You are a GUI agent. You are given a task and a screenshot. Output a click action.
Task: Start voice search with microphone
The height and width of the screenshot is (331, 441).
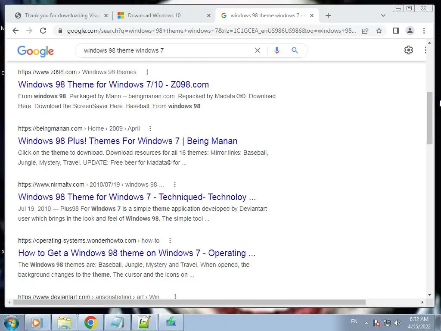pyautogui.click(x=277, y=50)
